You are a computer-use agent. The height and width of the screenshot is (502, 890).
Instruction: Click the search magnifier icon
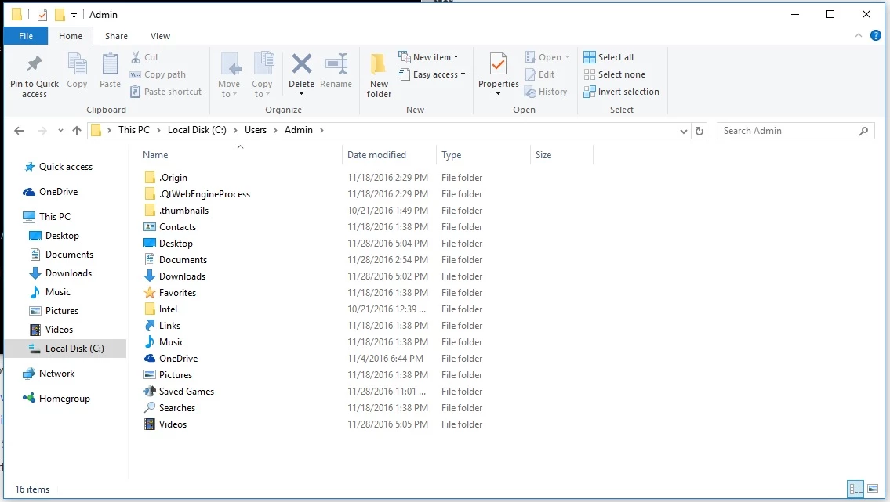[863, 131]
